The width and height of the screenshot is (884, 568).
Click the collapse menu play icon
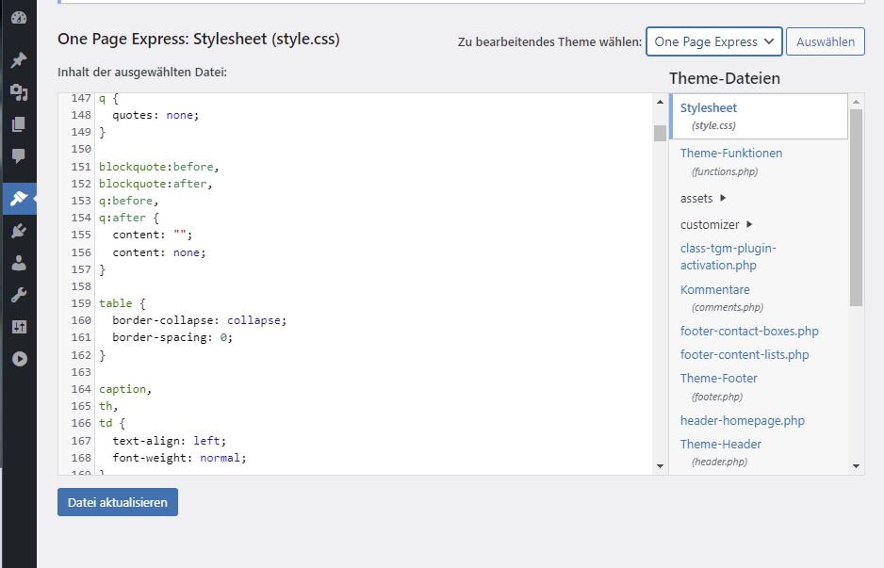click(x=19, y=359)
